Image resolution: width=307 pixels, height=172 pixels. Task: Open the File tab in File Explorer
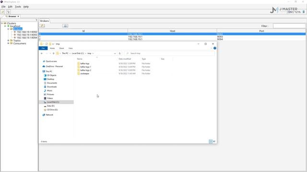tap(43, 48)
